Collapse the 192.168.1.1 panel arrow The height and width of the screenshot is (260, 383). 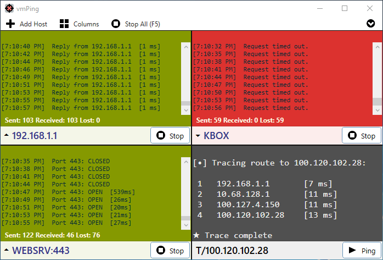click(6, 136)
